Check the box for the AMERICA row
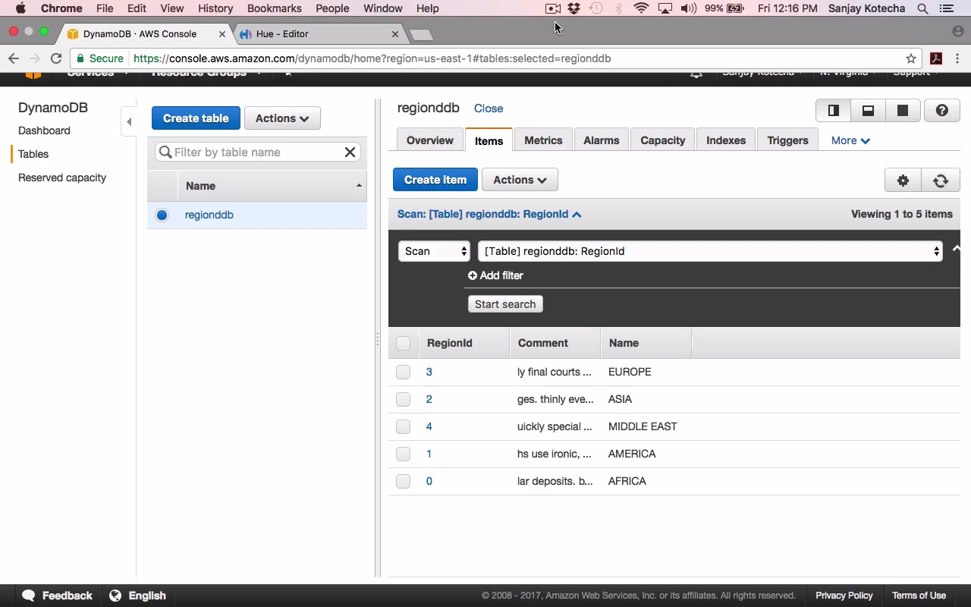This screenshot has height=607, width=971. 403,454
